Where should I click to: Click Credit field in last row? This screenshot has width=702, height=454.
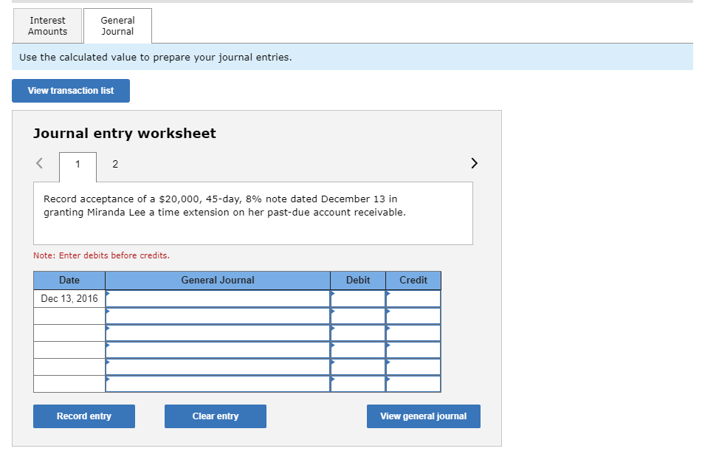pyautogui.click(x=413, y=384)
